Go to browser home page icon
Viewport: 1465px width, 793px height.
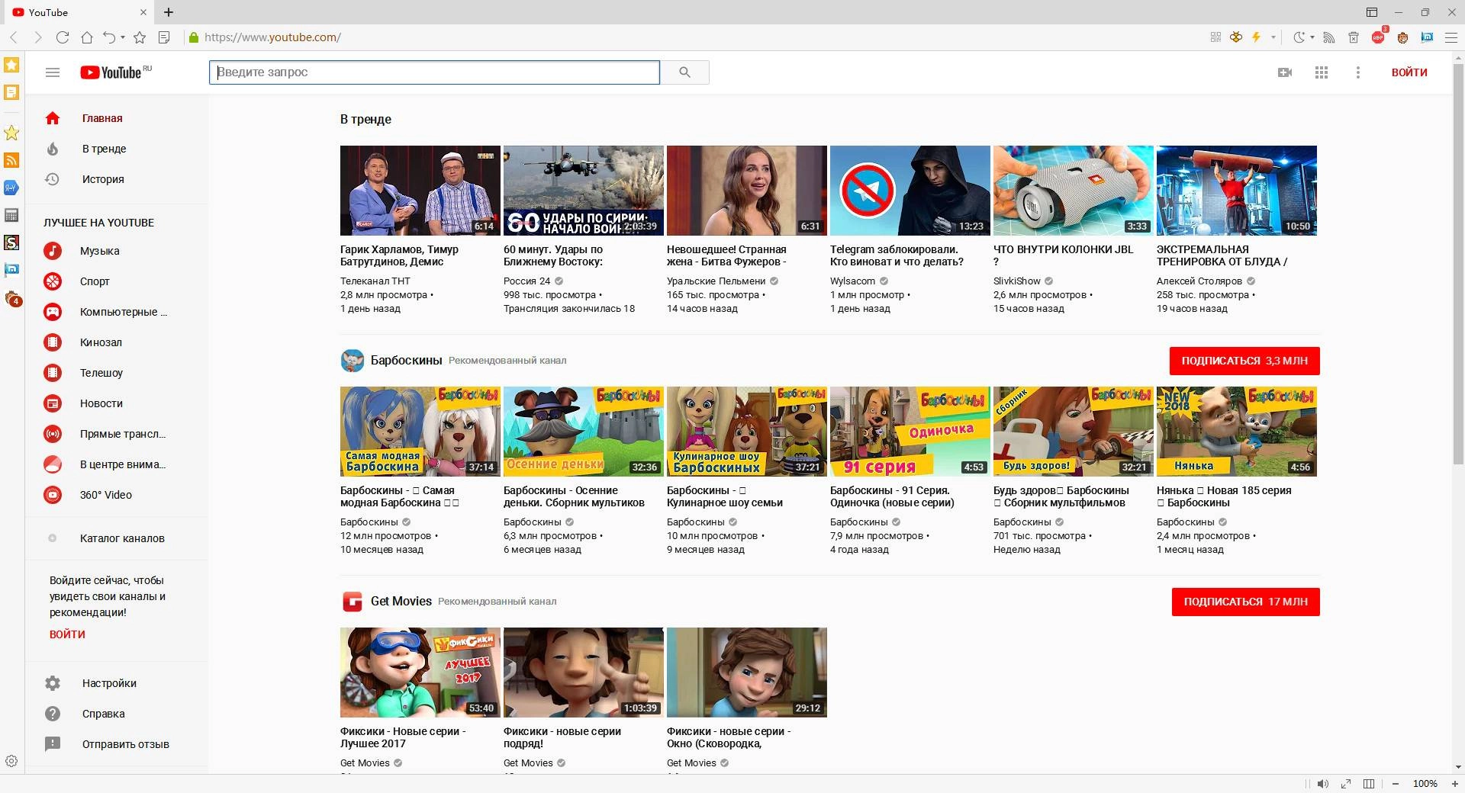pos(87,37)
